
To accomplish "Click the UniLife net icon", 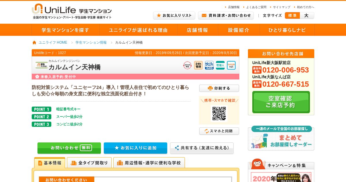I will 231,65.
